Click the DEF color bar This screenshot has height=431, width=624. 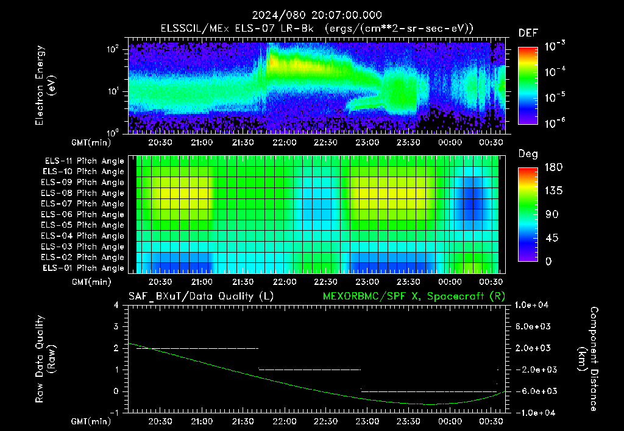coord(528,85)
